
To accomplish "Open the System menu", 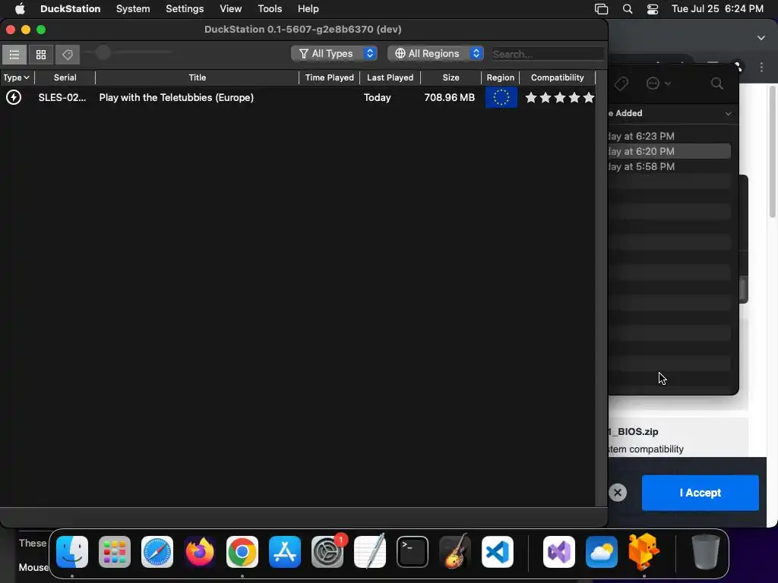I will (x=133, y=9).
